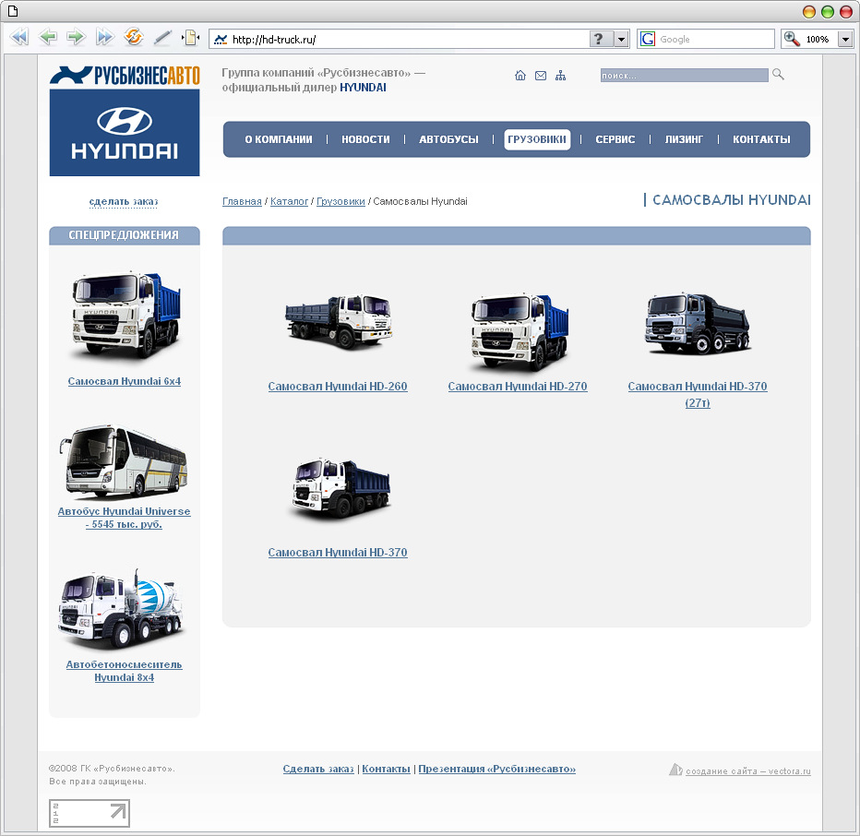
Task: Click the Hyundai Universe bus image
Action: tap(124, 460)
